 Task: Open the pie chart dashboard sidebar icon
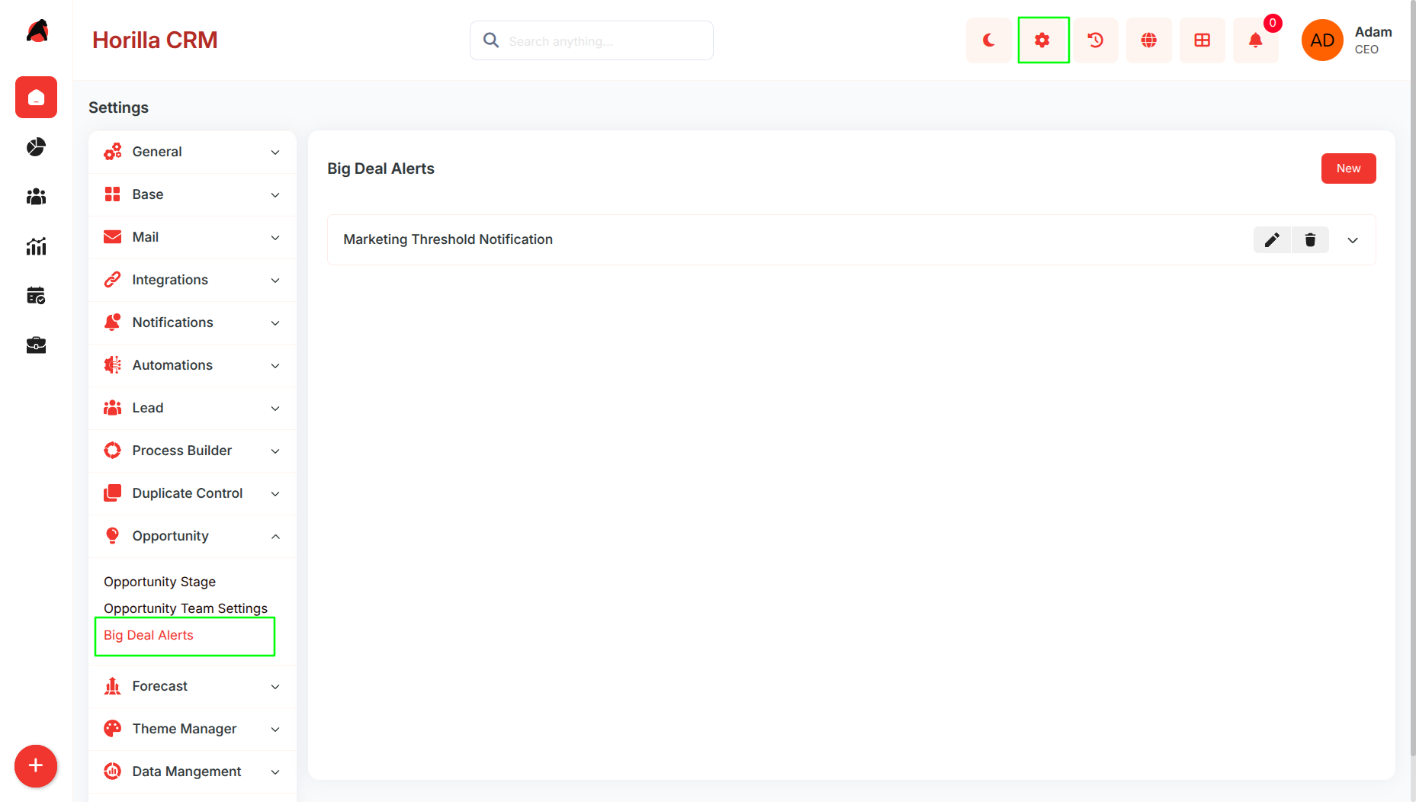36,147
